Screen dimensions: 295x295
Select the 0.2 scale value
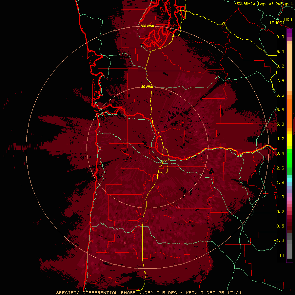[280, 212]
